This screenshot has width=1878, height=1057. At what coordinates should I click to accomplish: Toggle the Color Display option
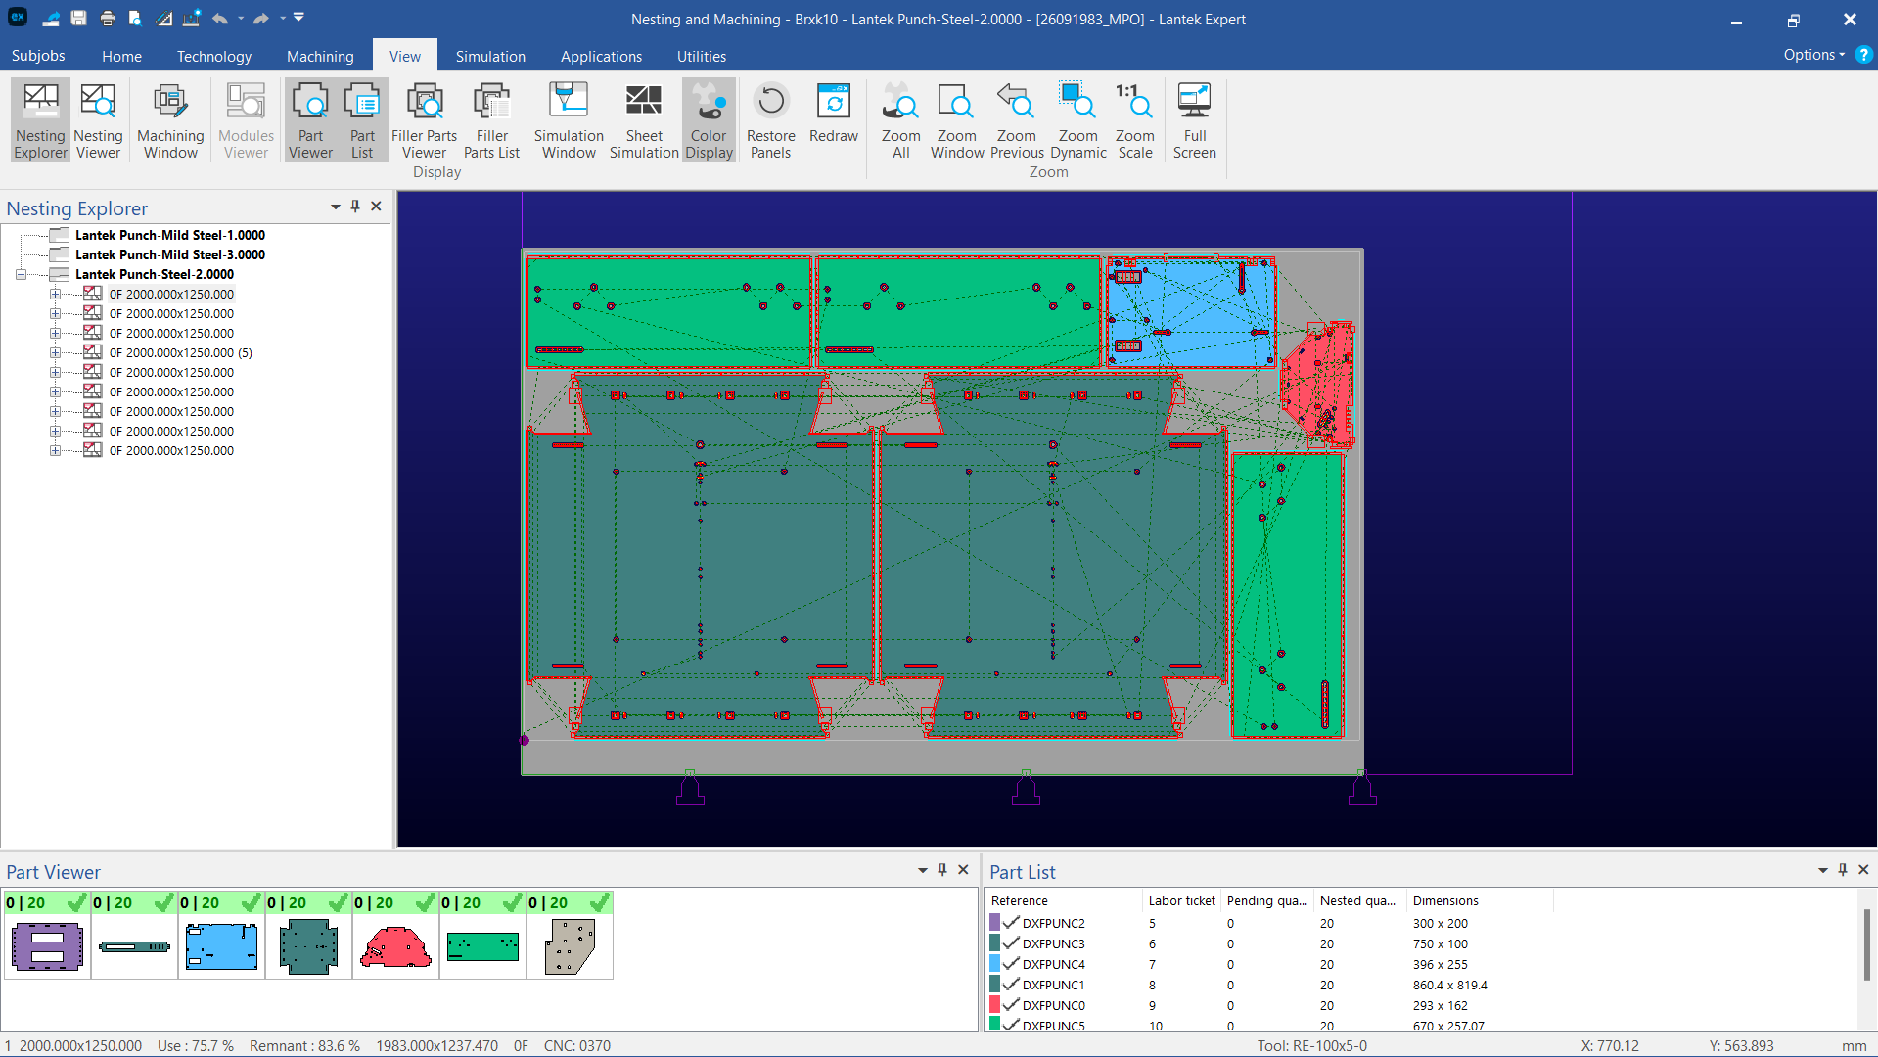[x=709, y=119]
